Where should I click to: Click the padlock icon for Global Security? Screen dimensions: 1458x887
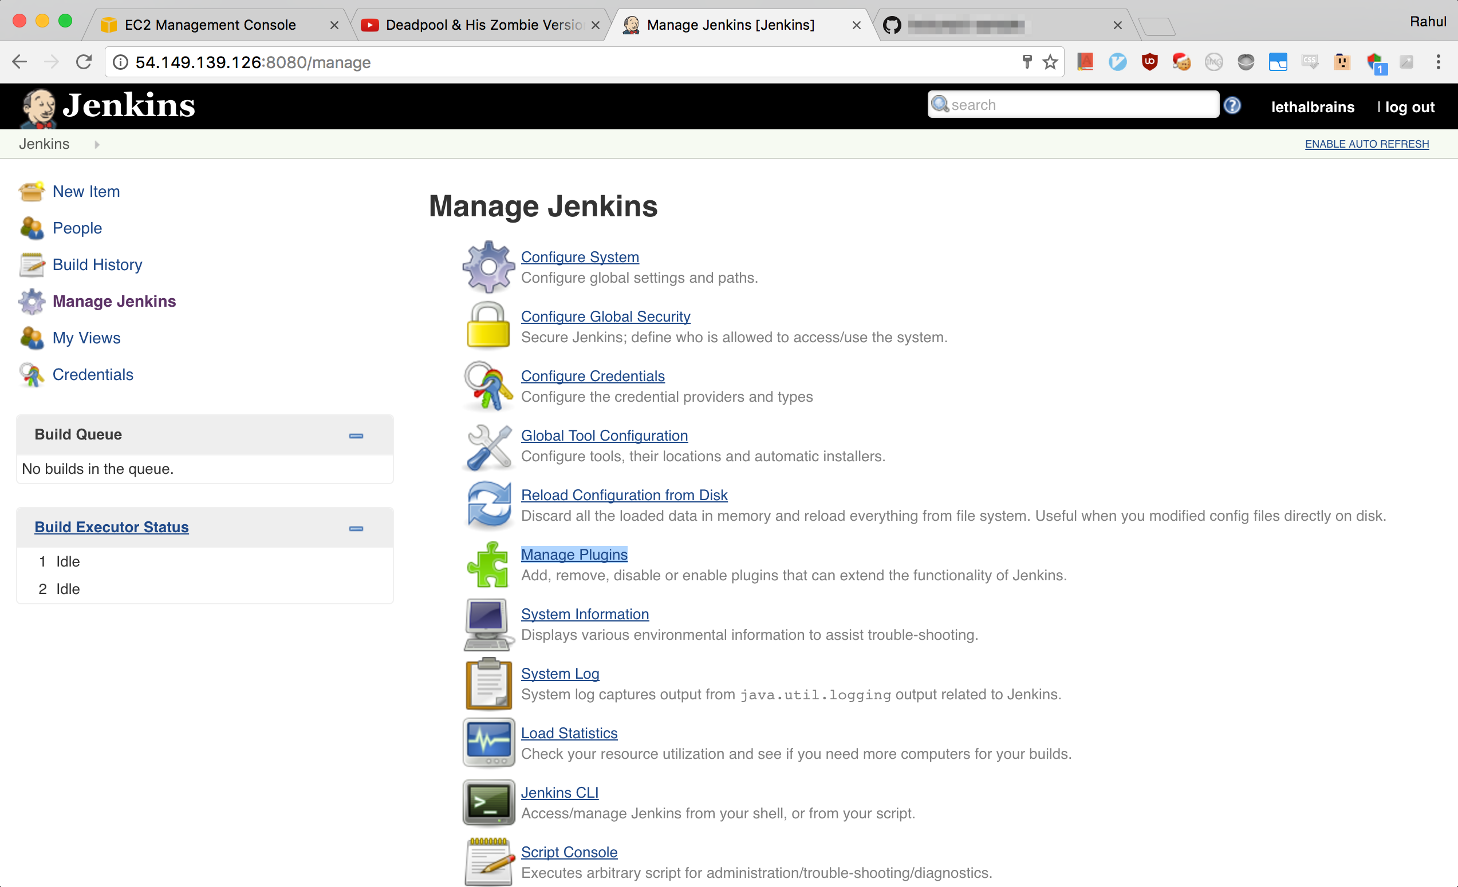tap(487, 326)
